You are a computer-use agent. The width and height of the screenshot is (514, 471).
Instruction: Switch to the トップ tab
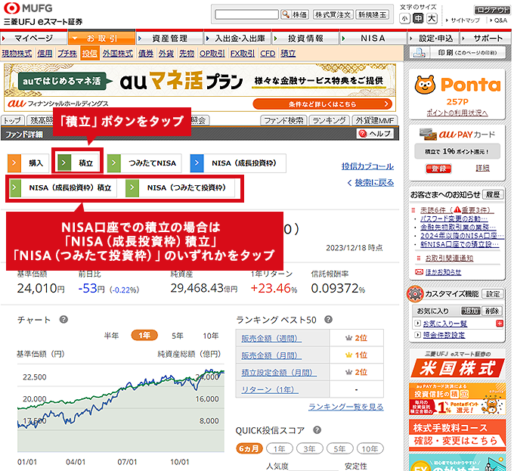pos(12,121)
